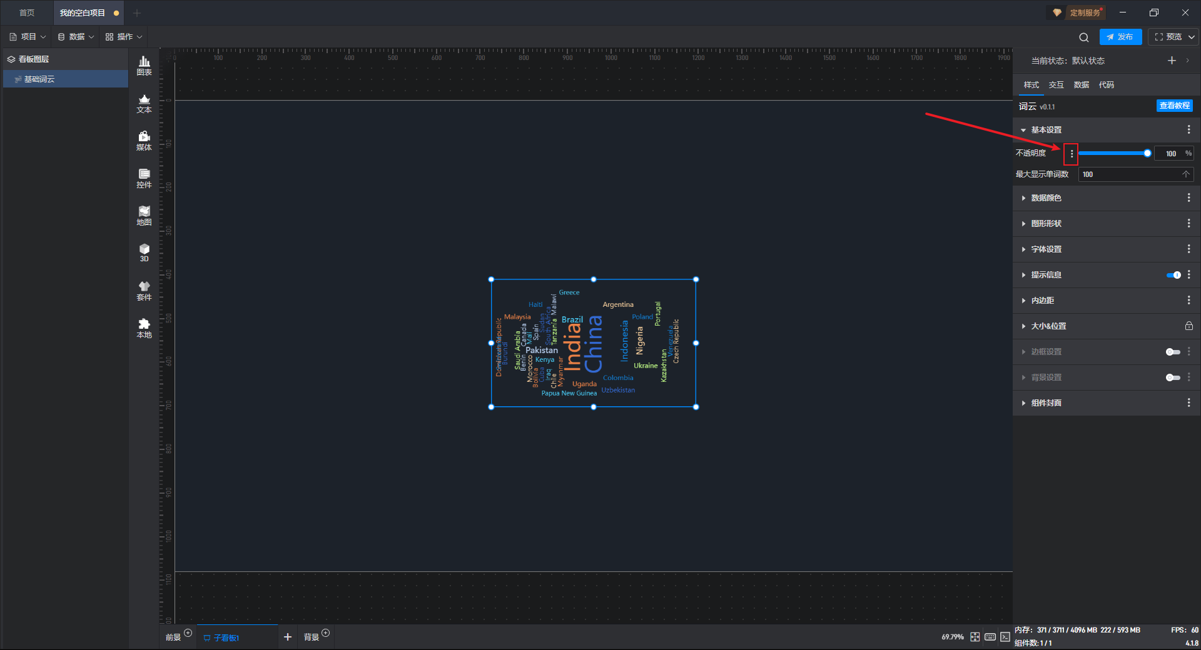
Task: Open the 套件 kit components icon
Action: pos(144,291)
